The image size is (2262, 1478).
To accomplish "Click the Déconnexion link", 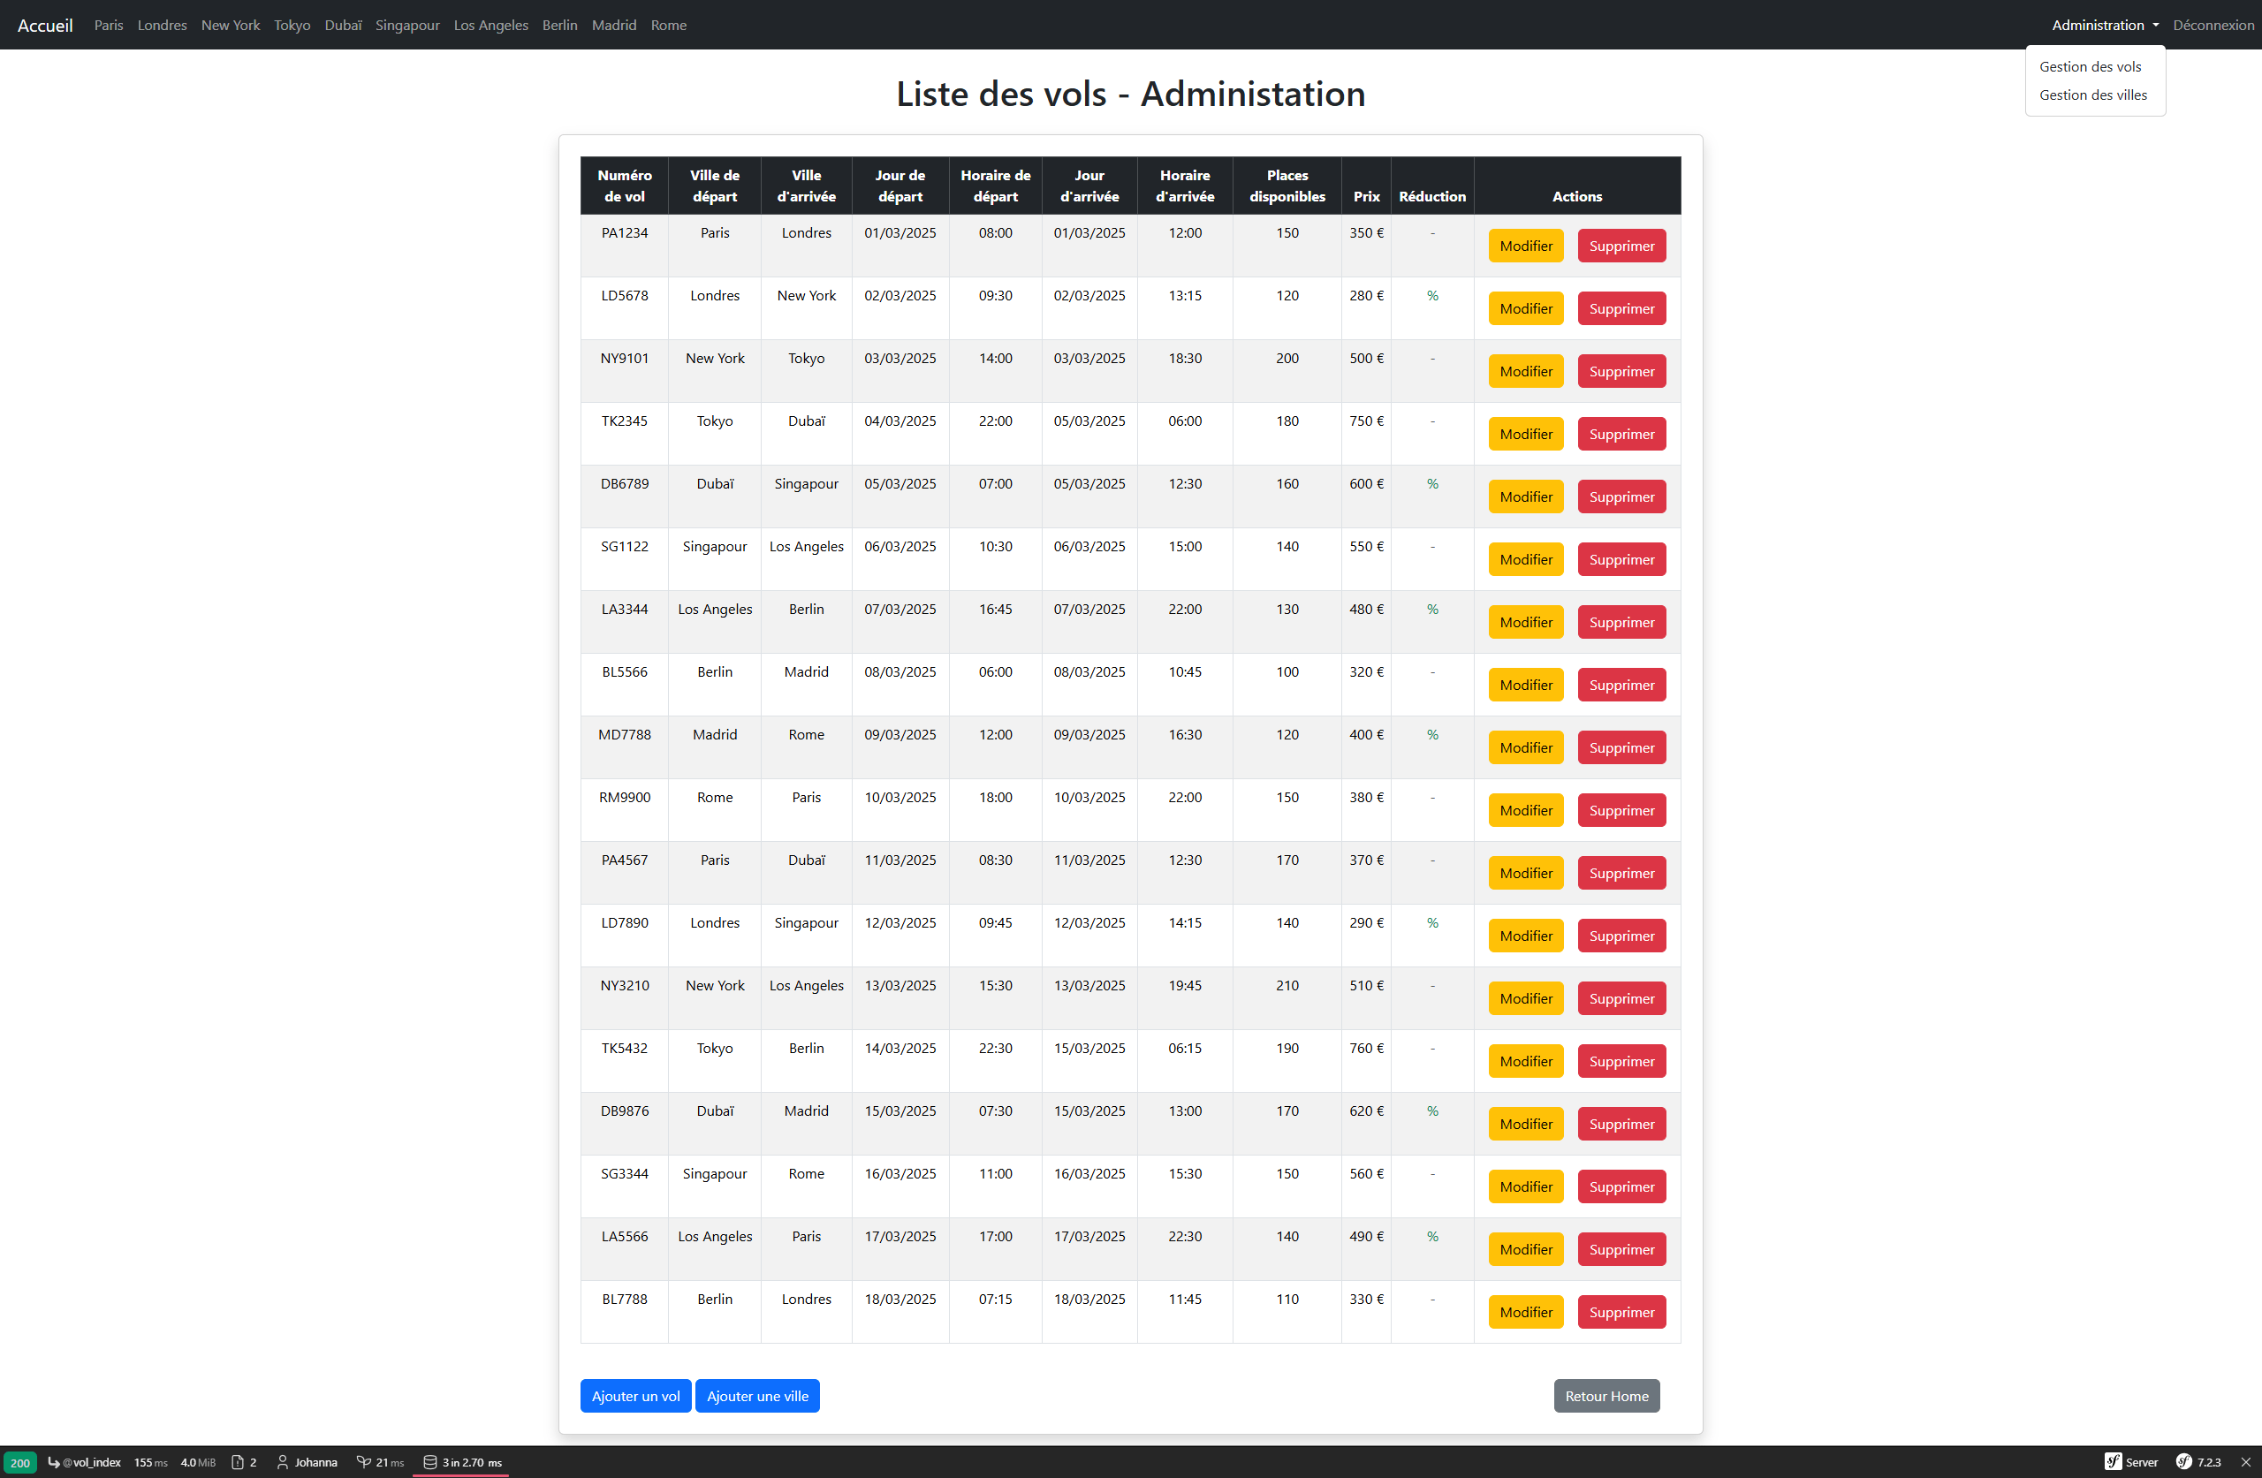I will [x=2213, y=25].
